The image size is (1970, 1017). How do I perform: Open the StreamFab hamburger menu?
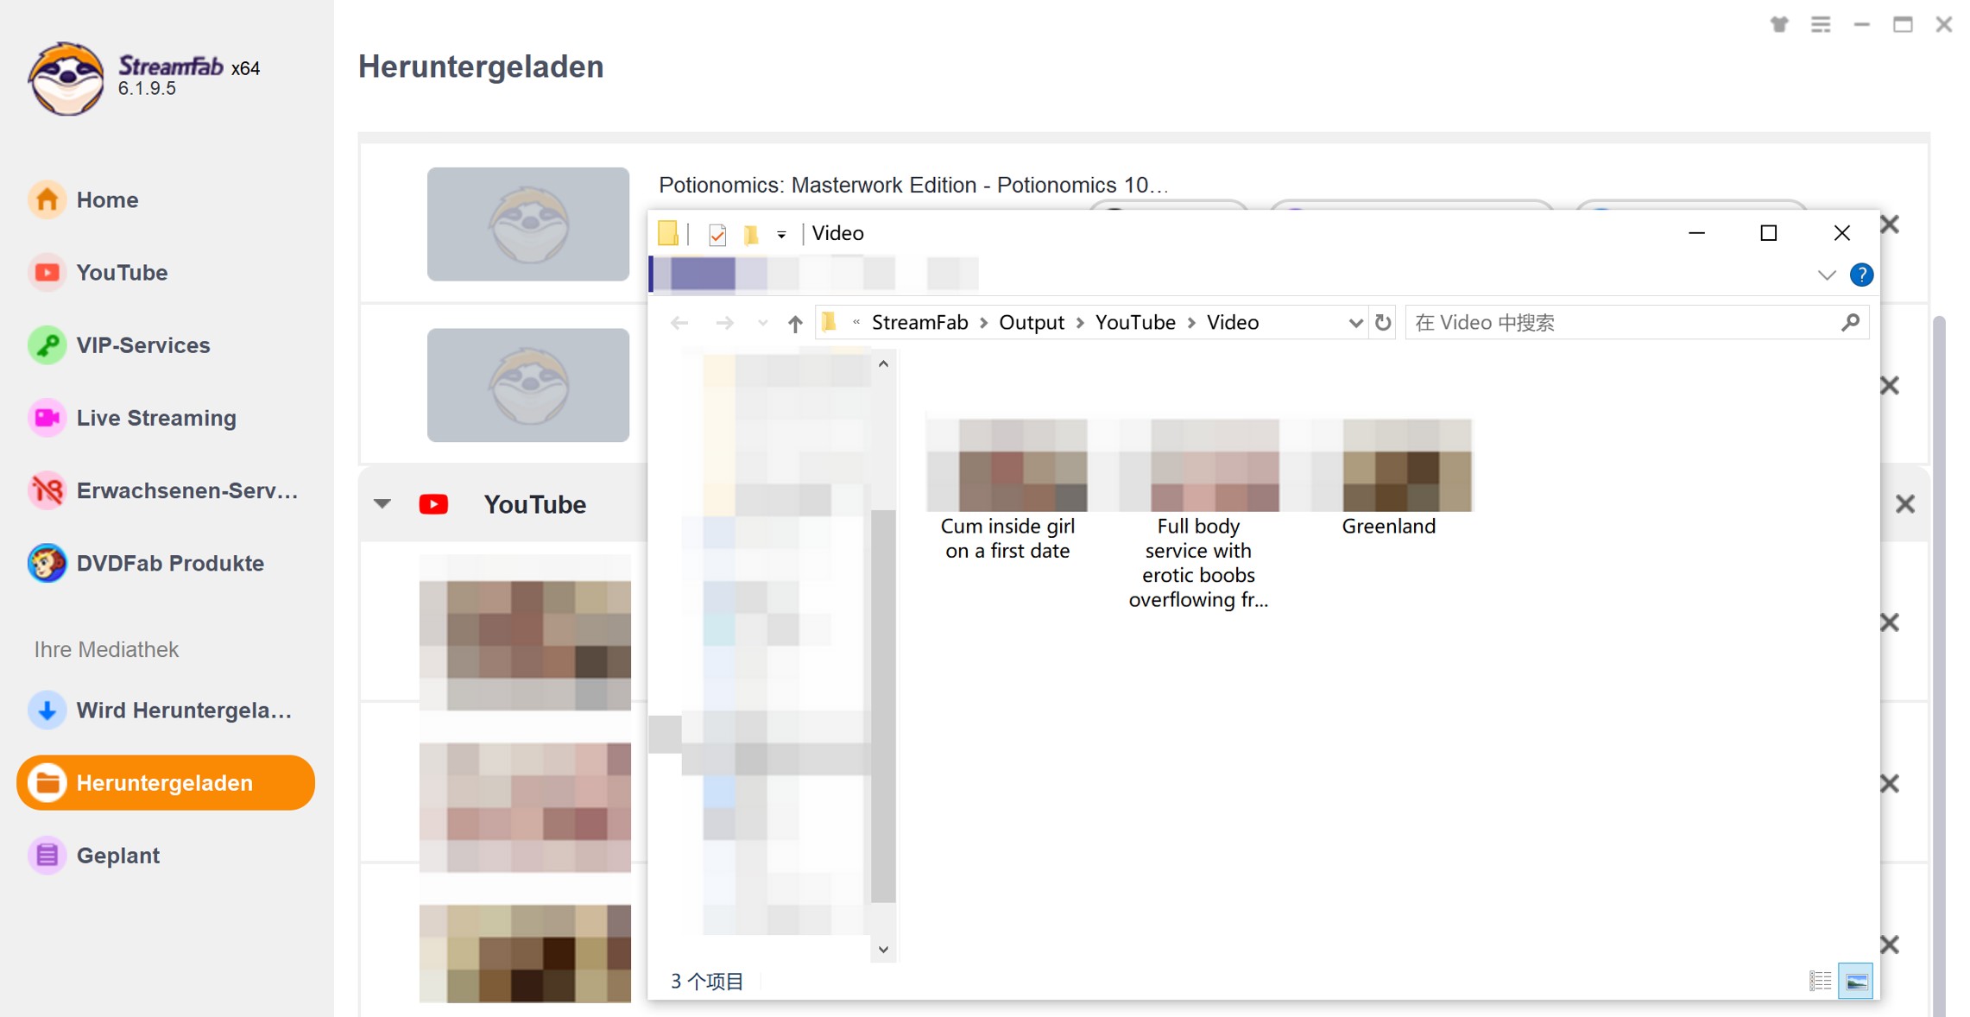[1821, 24]
